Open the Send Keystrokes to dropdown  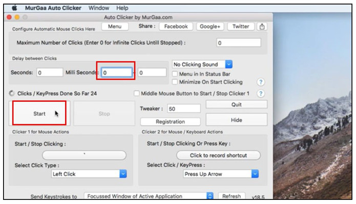click(x=149, y=196)
